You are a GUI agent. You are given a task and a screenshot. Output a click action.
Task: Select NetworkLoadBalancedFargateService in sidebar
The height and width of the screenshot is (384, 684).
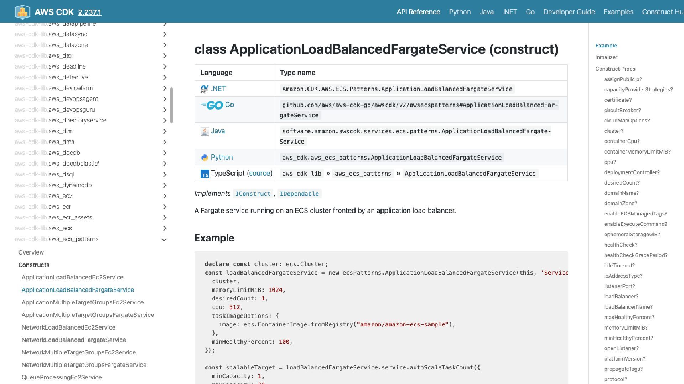74,340
